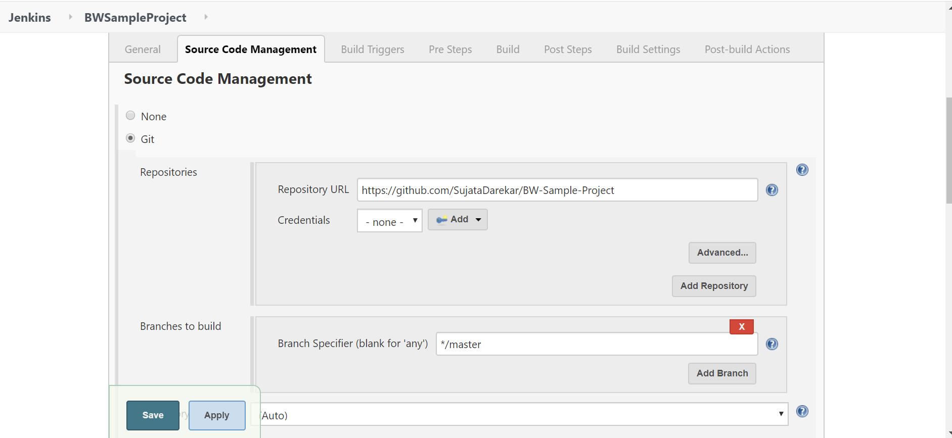Go to the General tab
Screen dimensions: 952x438
(x=143, y=50)
